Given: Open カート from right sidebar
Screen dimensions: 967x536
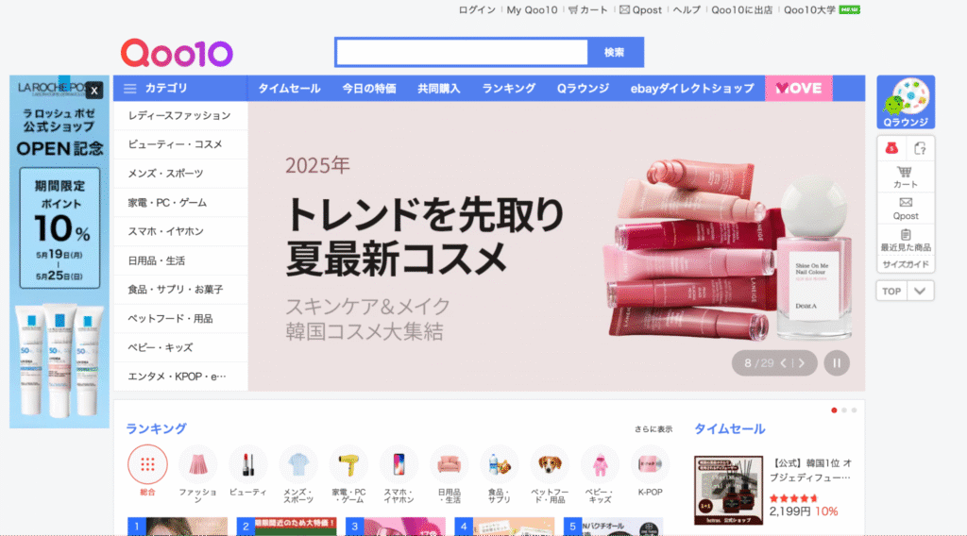Looking at the screenshot, I should click(906, 176).
